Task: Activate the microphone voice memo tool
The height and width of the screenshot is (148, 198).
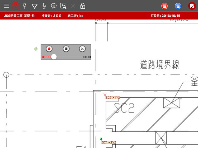Action: [44, 6]
